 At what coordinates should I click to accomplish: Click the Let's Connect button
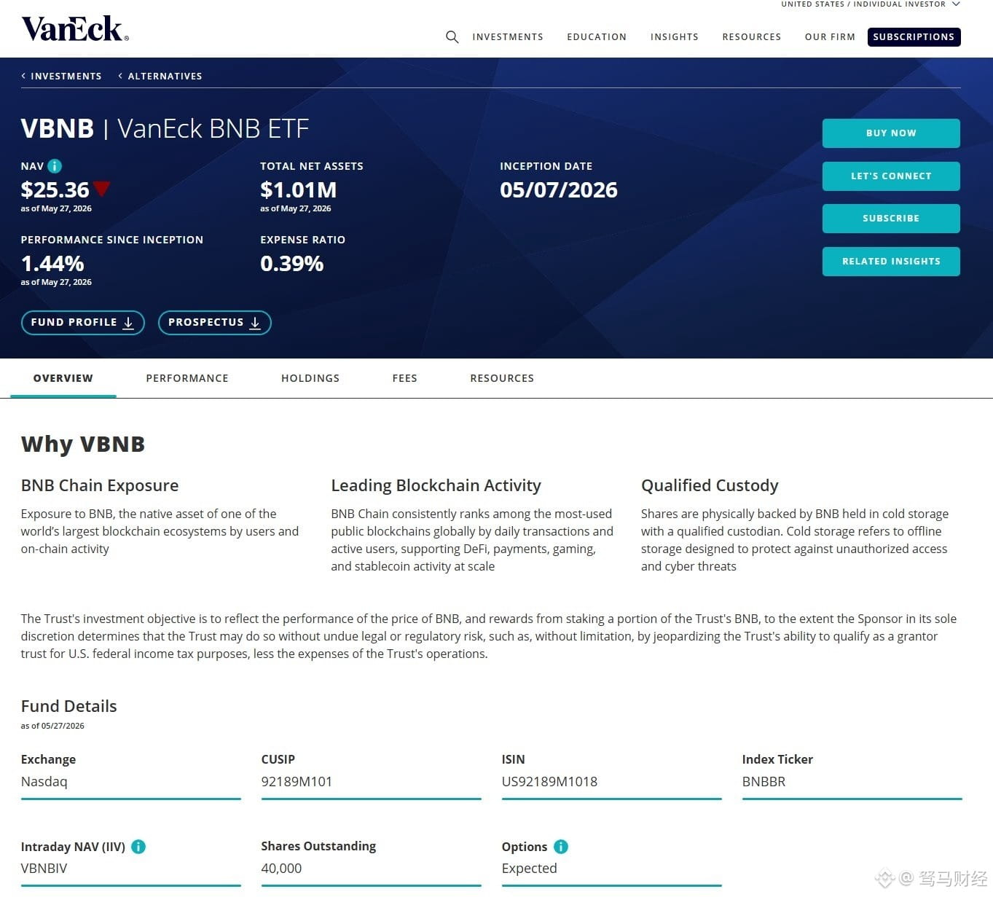[891, 176]
